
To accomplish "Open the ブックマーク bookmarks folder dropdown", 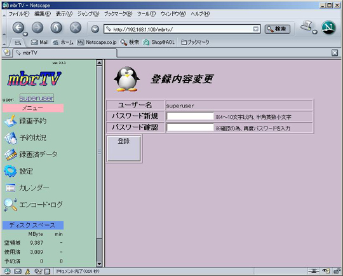I will point(195,42).
